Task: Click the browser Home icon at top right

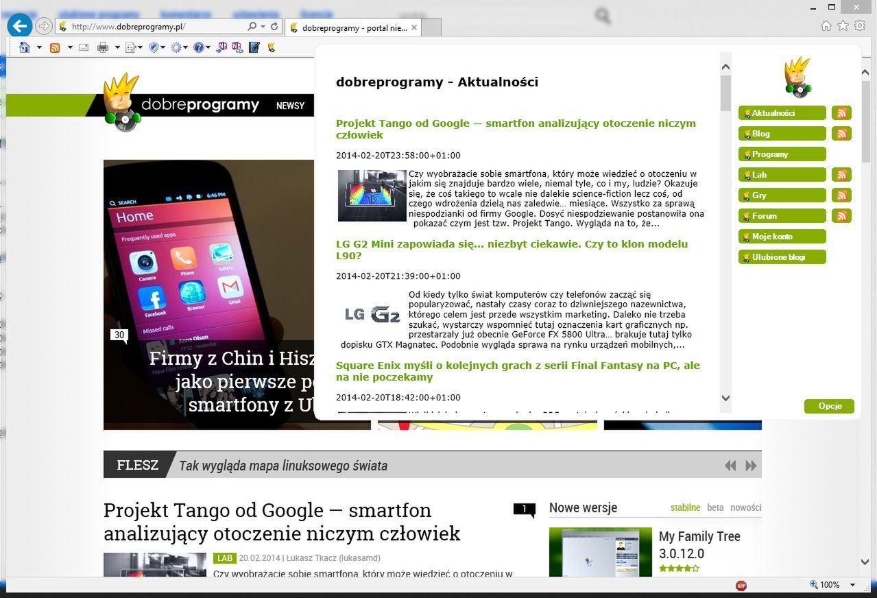Action: (x=826, y=25)
